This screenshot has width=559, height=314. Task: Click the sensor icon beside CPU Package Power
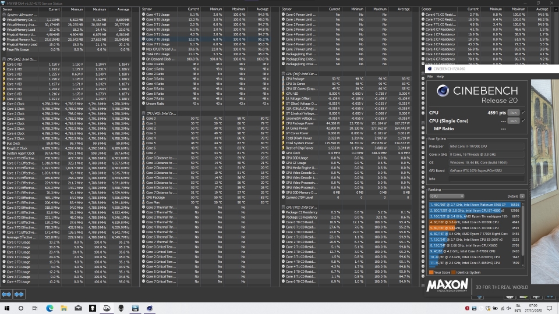pos(283,123)
